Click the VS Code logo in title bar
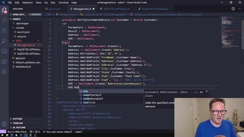 (3, 3)
